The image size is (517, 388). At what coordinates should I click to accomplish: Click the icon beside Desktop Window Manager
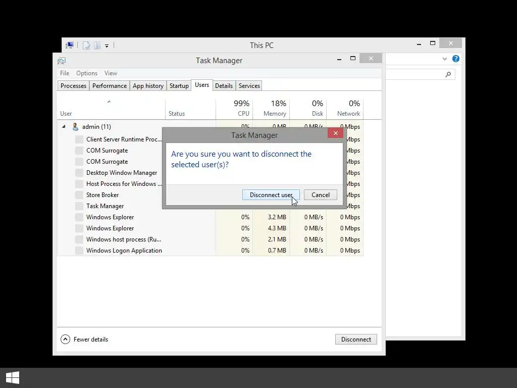tap(79, 173)
